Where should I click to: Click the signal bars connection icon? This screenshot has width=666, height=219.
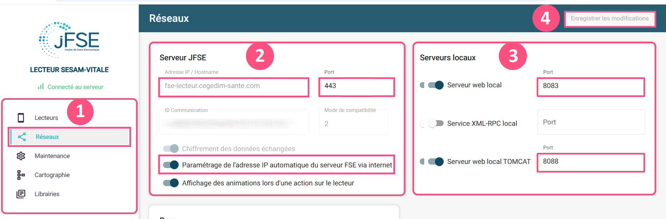coord(41,87)
